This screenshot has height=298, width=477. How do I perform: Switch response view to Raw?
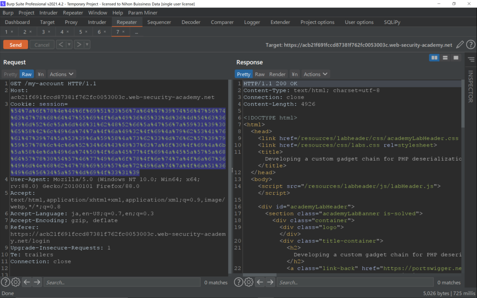(260, 74)
